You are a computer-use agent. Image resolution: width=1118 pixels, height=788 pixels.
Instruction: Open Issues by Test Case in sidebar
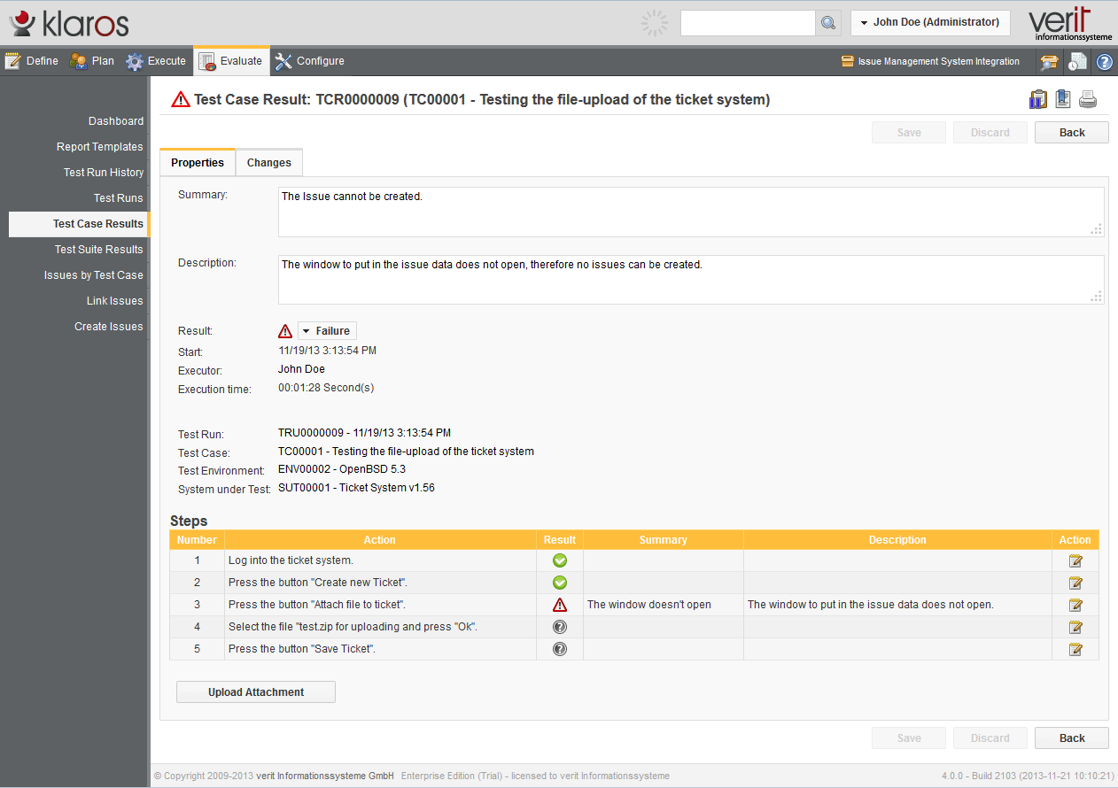click(93, 275)
